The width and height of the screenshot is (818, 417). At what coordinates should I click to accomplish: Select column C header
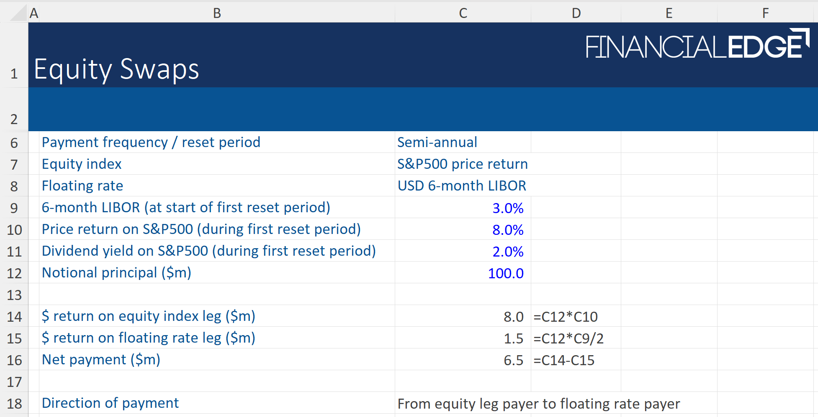click(x=463, y=13)
